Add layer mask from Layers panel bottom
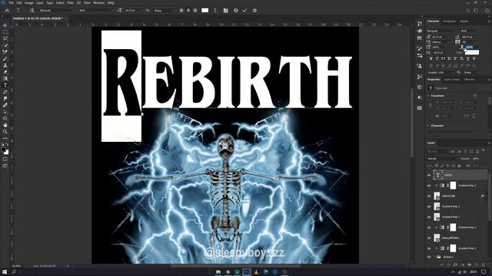492x276 pixels. (x=456, y=264)
